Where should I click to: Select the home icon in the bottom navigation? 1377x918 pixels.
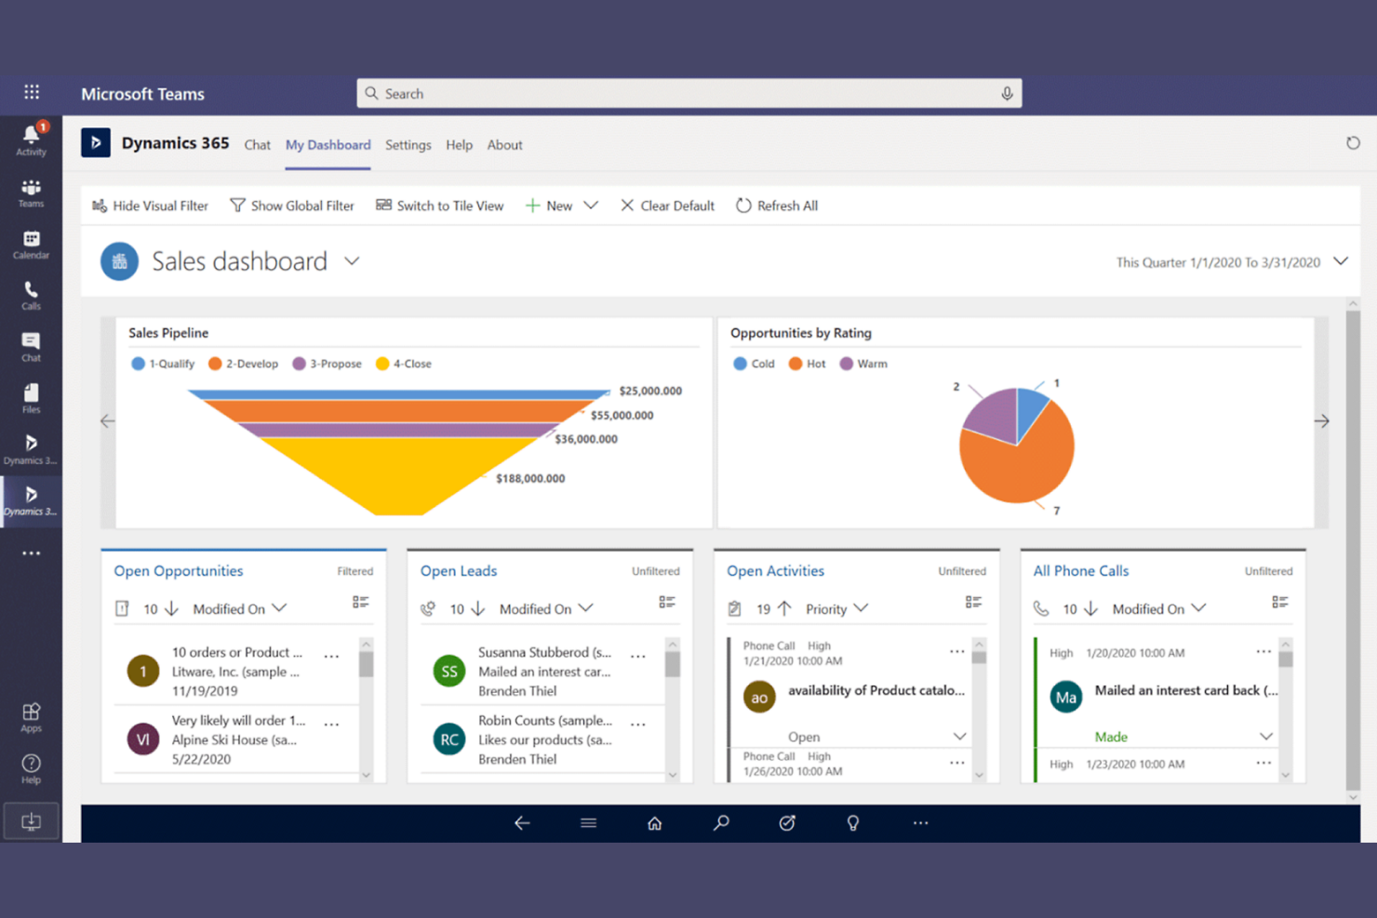654,822
